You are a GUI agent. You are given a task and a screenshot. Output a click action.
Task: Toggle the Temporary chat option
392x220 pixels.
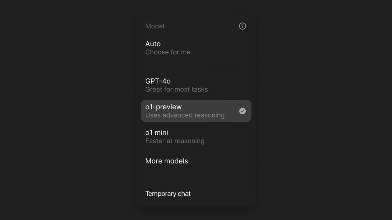click(196, 194)
